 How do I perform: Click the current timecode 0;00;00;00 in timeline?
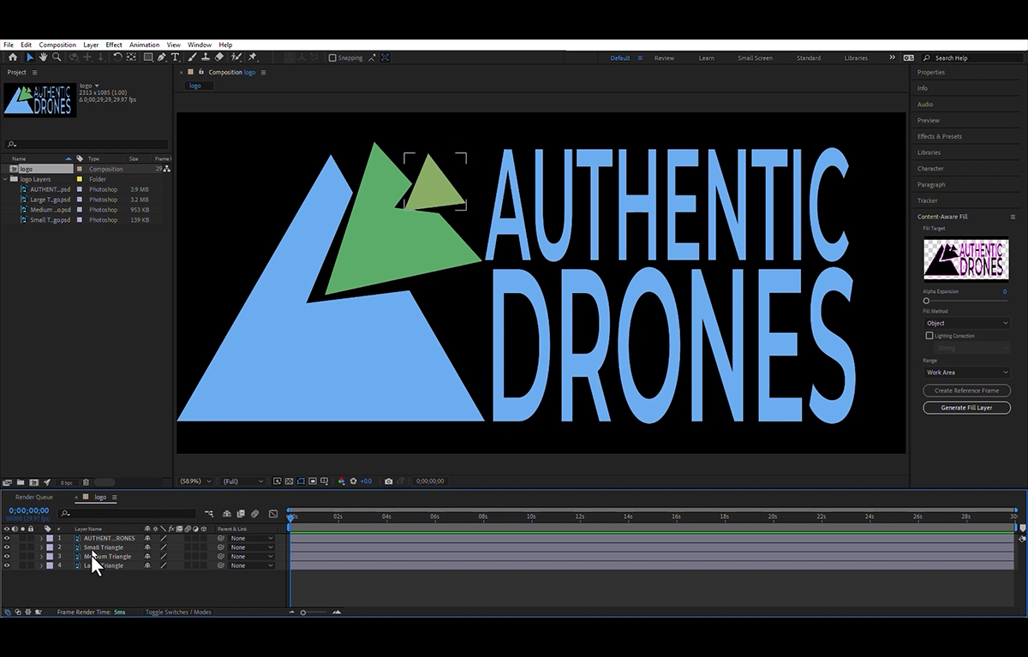pyautogui.click(x=29, y=511)
